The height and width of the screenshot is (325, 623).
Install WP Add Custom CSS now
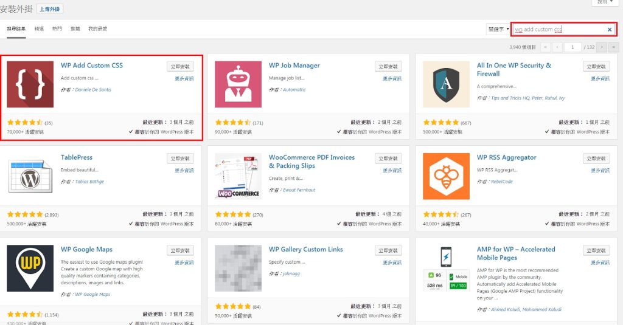(180, 67)
